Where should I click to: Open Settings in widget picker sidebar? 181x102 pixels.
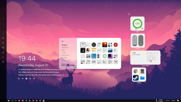pyautogui.click(x=64, y=58)
